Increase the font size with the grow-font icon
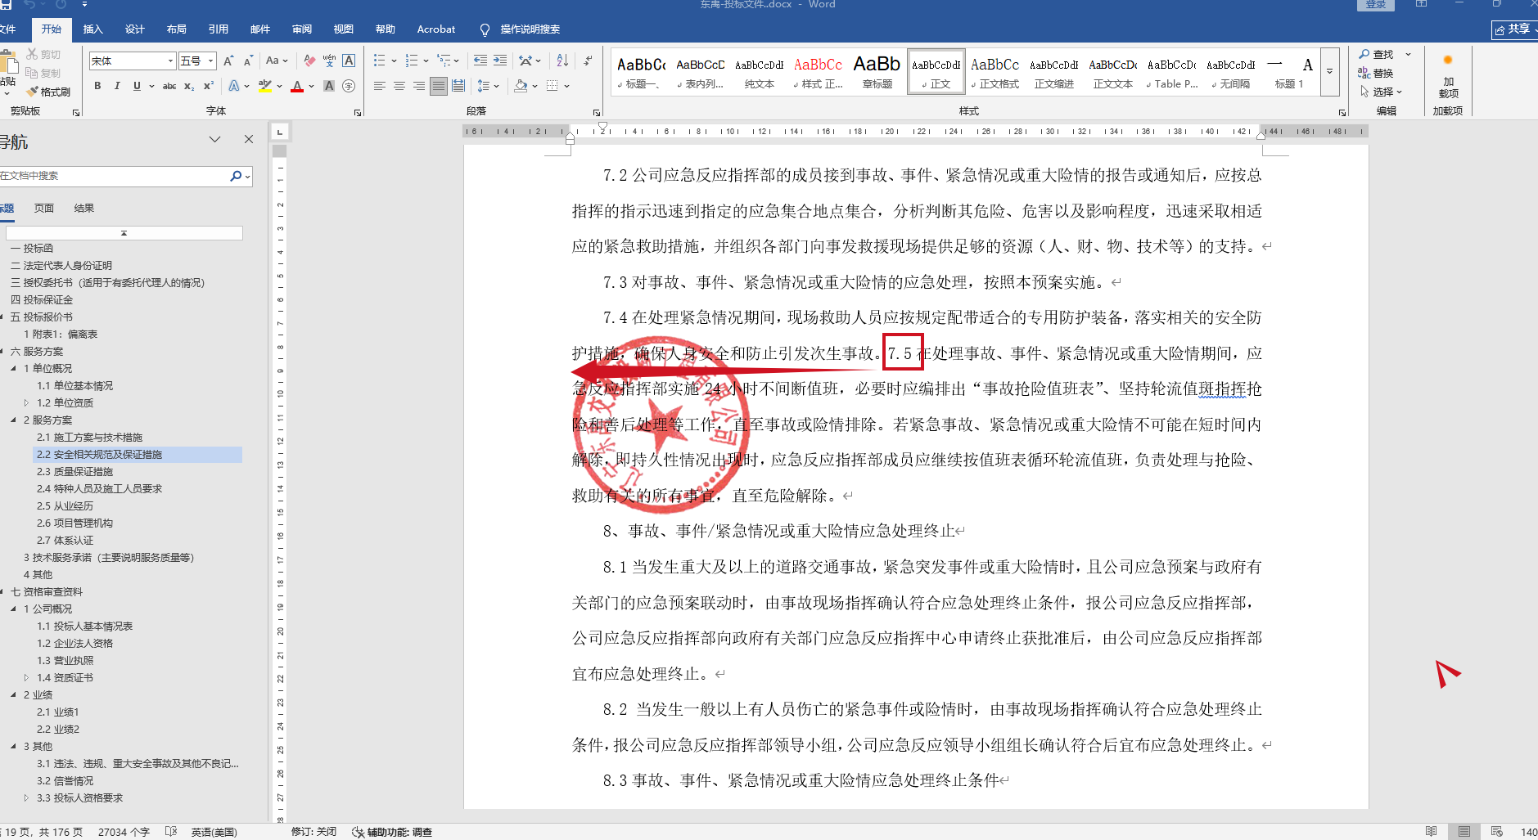1538x840 pixels. point(228,61)
